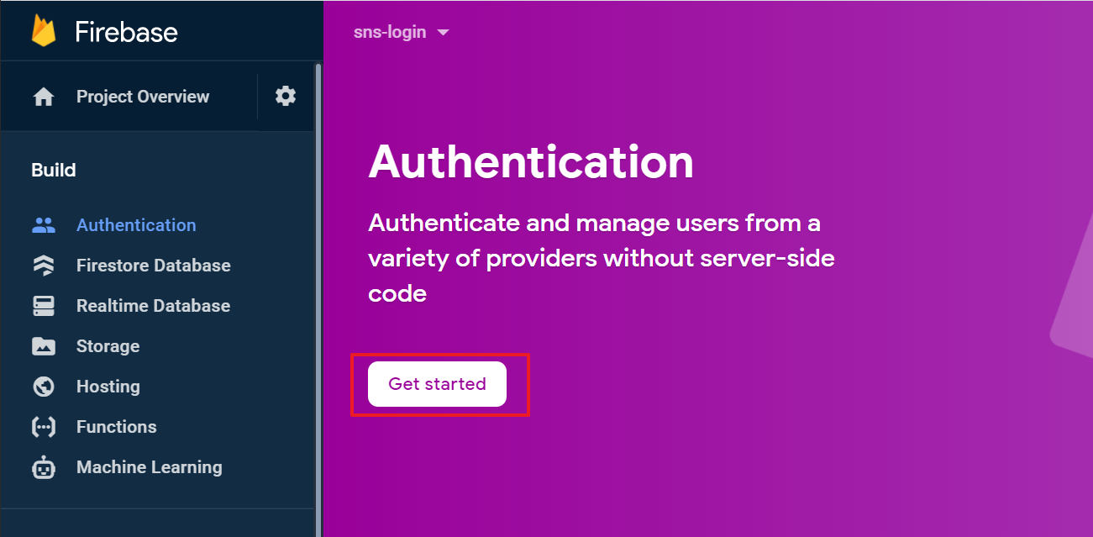The image size is (1093, 537).
Task: Click the Functions brackets icon
Action: click(44, 427)
